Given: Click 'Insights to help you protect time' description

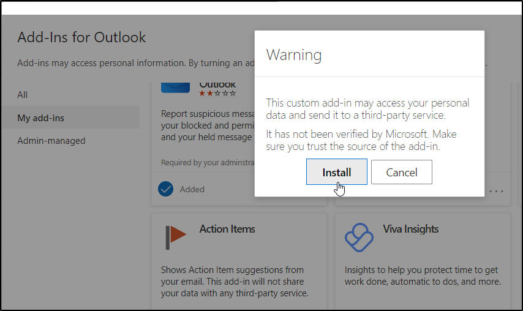Looking at the screenshot, I should pos(423,275).
